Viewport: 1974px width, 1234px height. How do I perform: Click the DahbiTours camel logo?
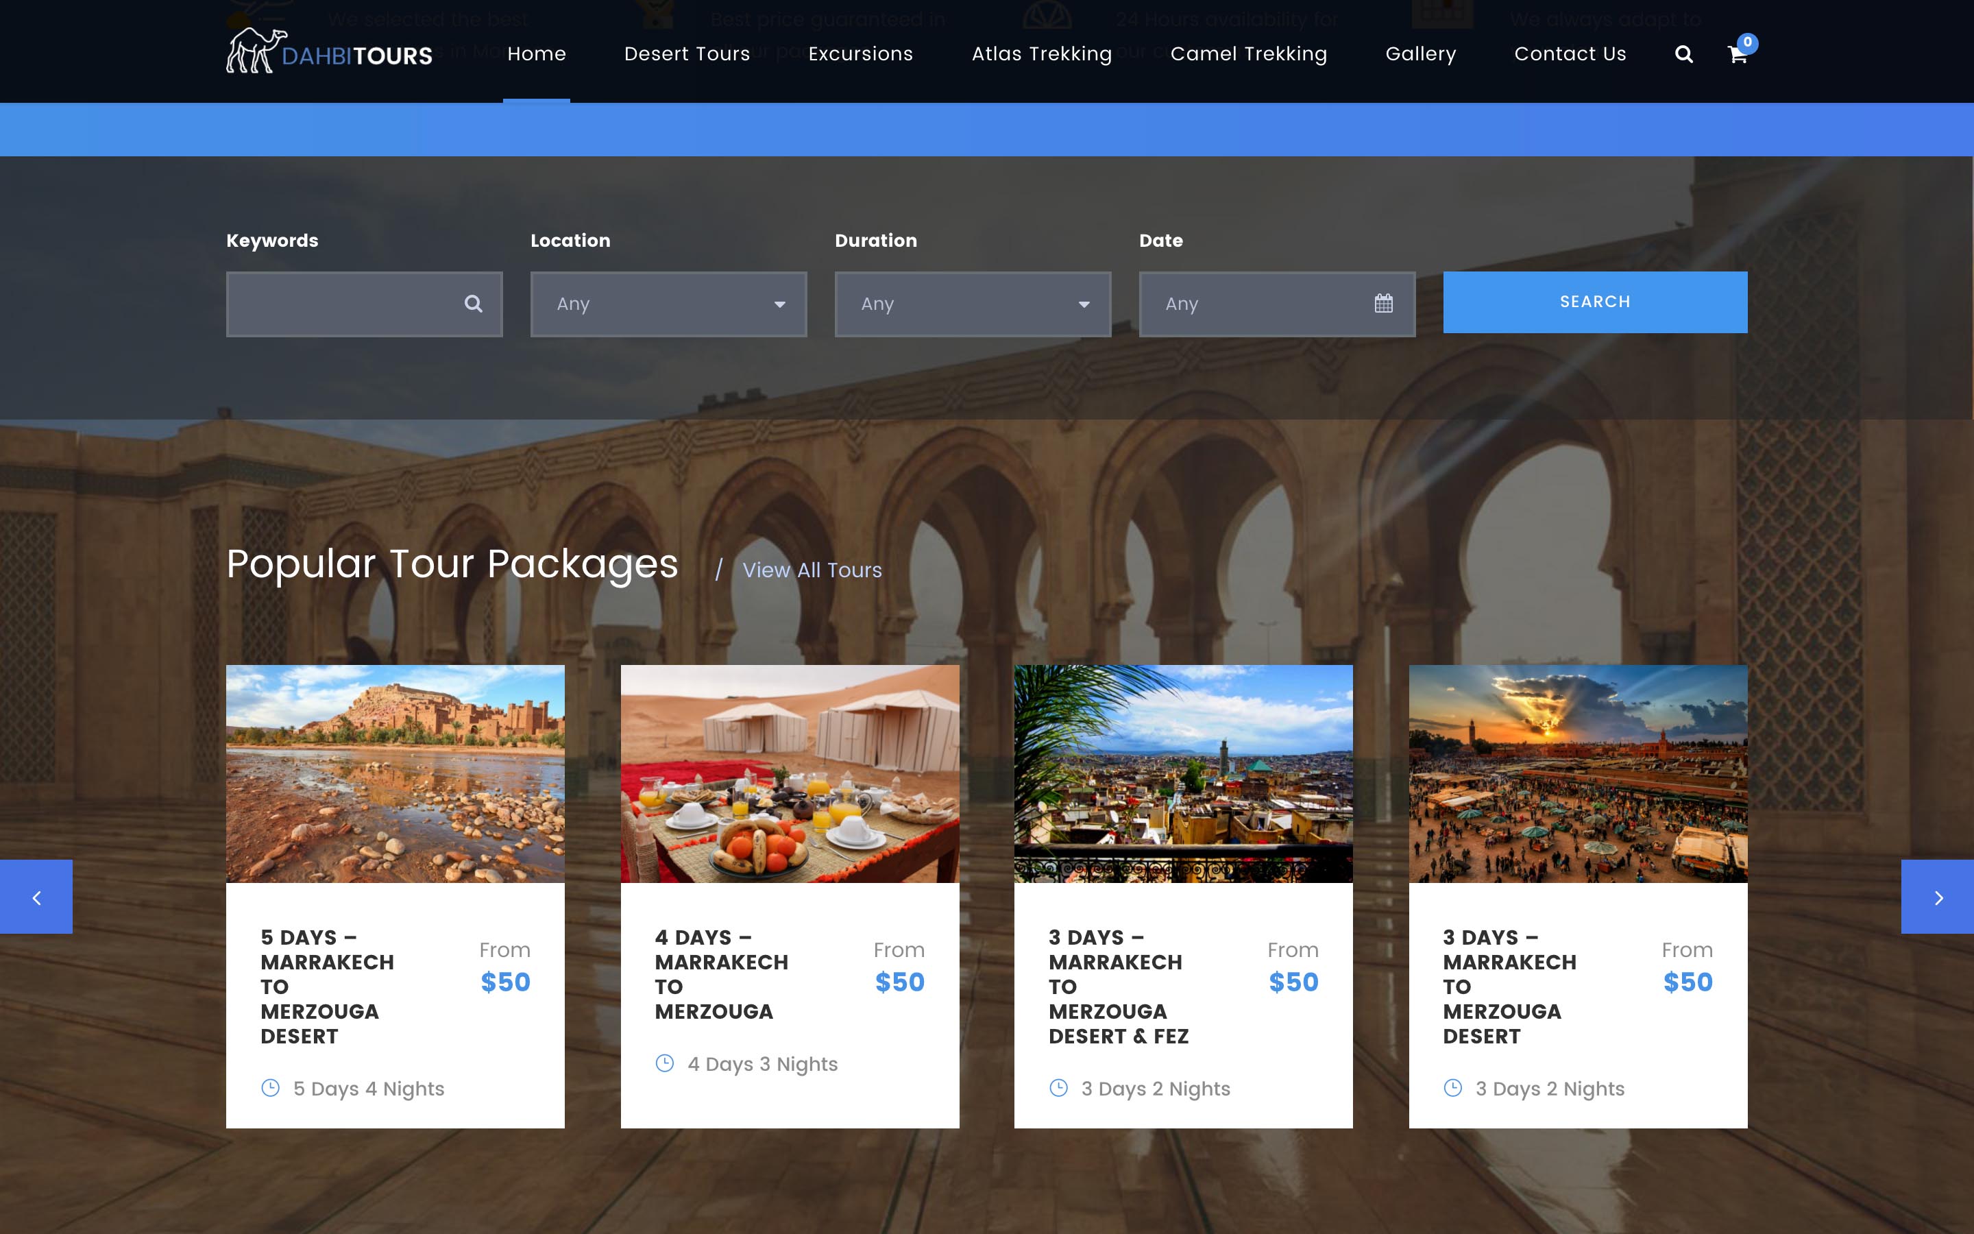tap(329, 51)
